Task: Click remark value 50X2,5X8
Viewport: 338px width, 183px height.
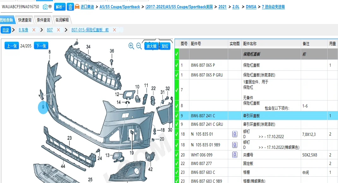Action: (x=310, y=155)
